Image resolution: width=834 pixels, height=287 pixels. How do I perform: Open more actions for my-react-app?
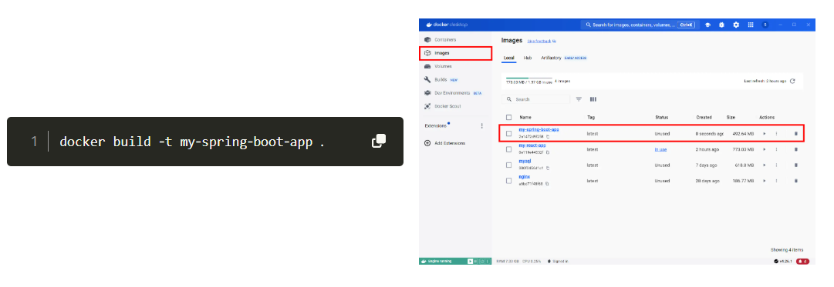click(777, 149)
